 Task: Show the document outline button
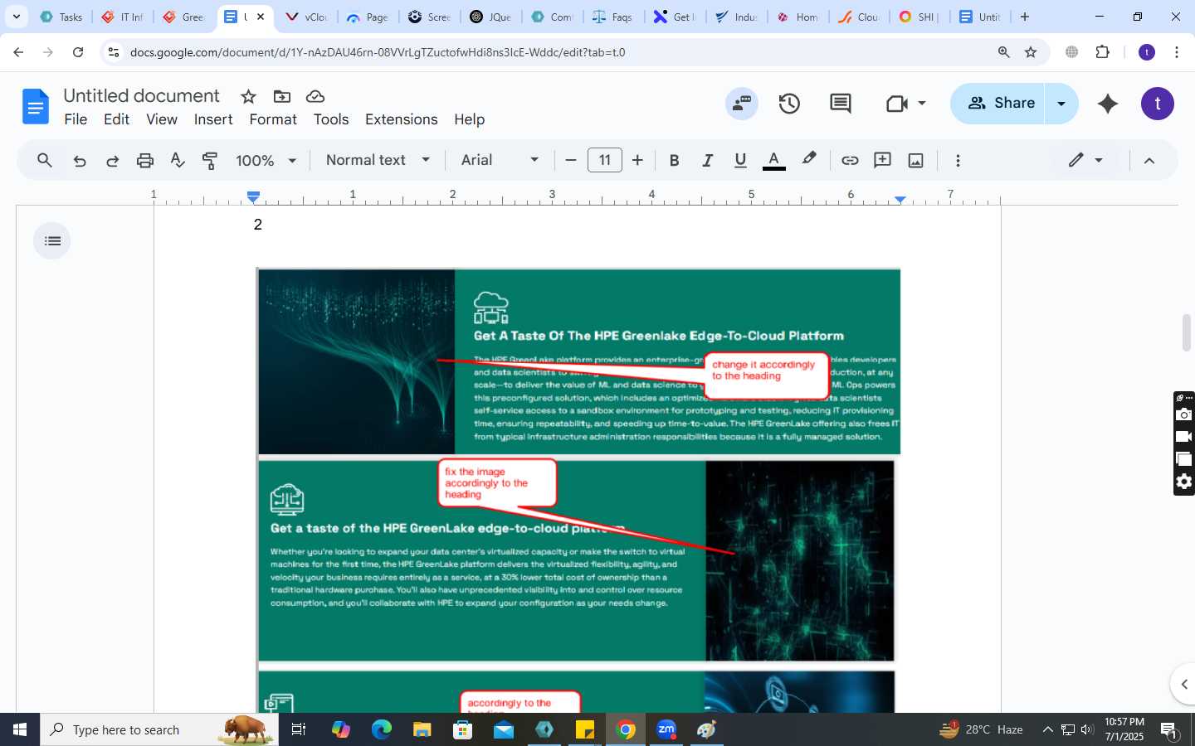(x=52, y=241)
